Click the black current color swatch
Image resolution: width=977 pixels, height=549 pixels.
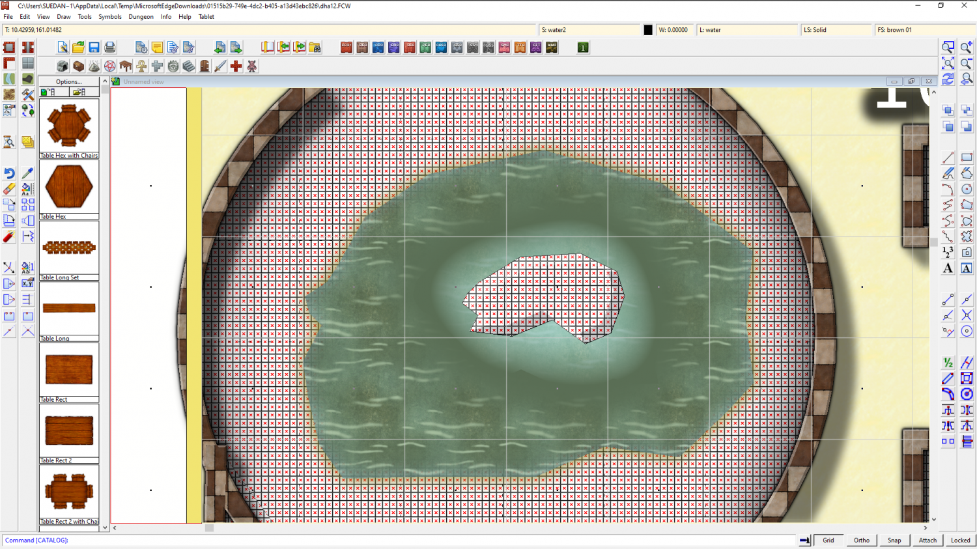pos(648,30)
